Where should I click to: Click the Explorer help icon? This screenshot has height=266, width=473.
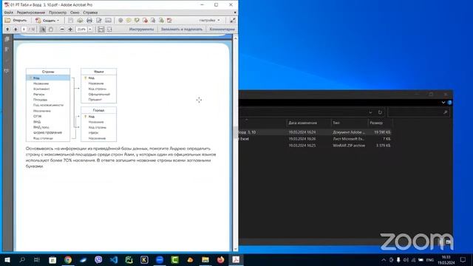pos(449,103)
